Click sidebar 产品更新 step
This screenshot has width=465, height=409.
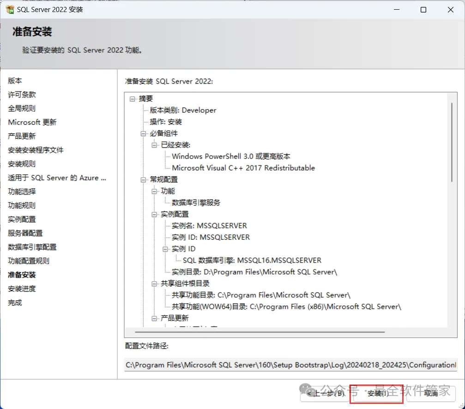pyautogui.click(x=22, y=136)
